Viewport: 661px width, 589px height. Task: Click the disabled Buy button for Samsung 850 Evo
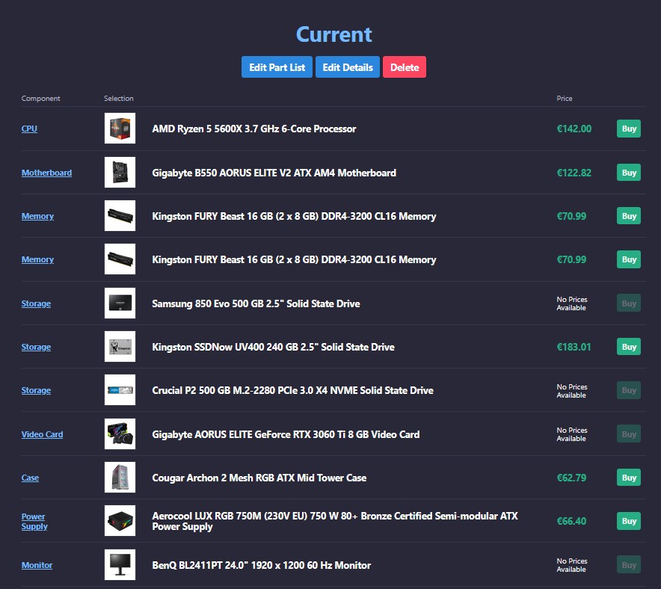point(629,303)
